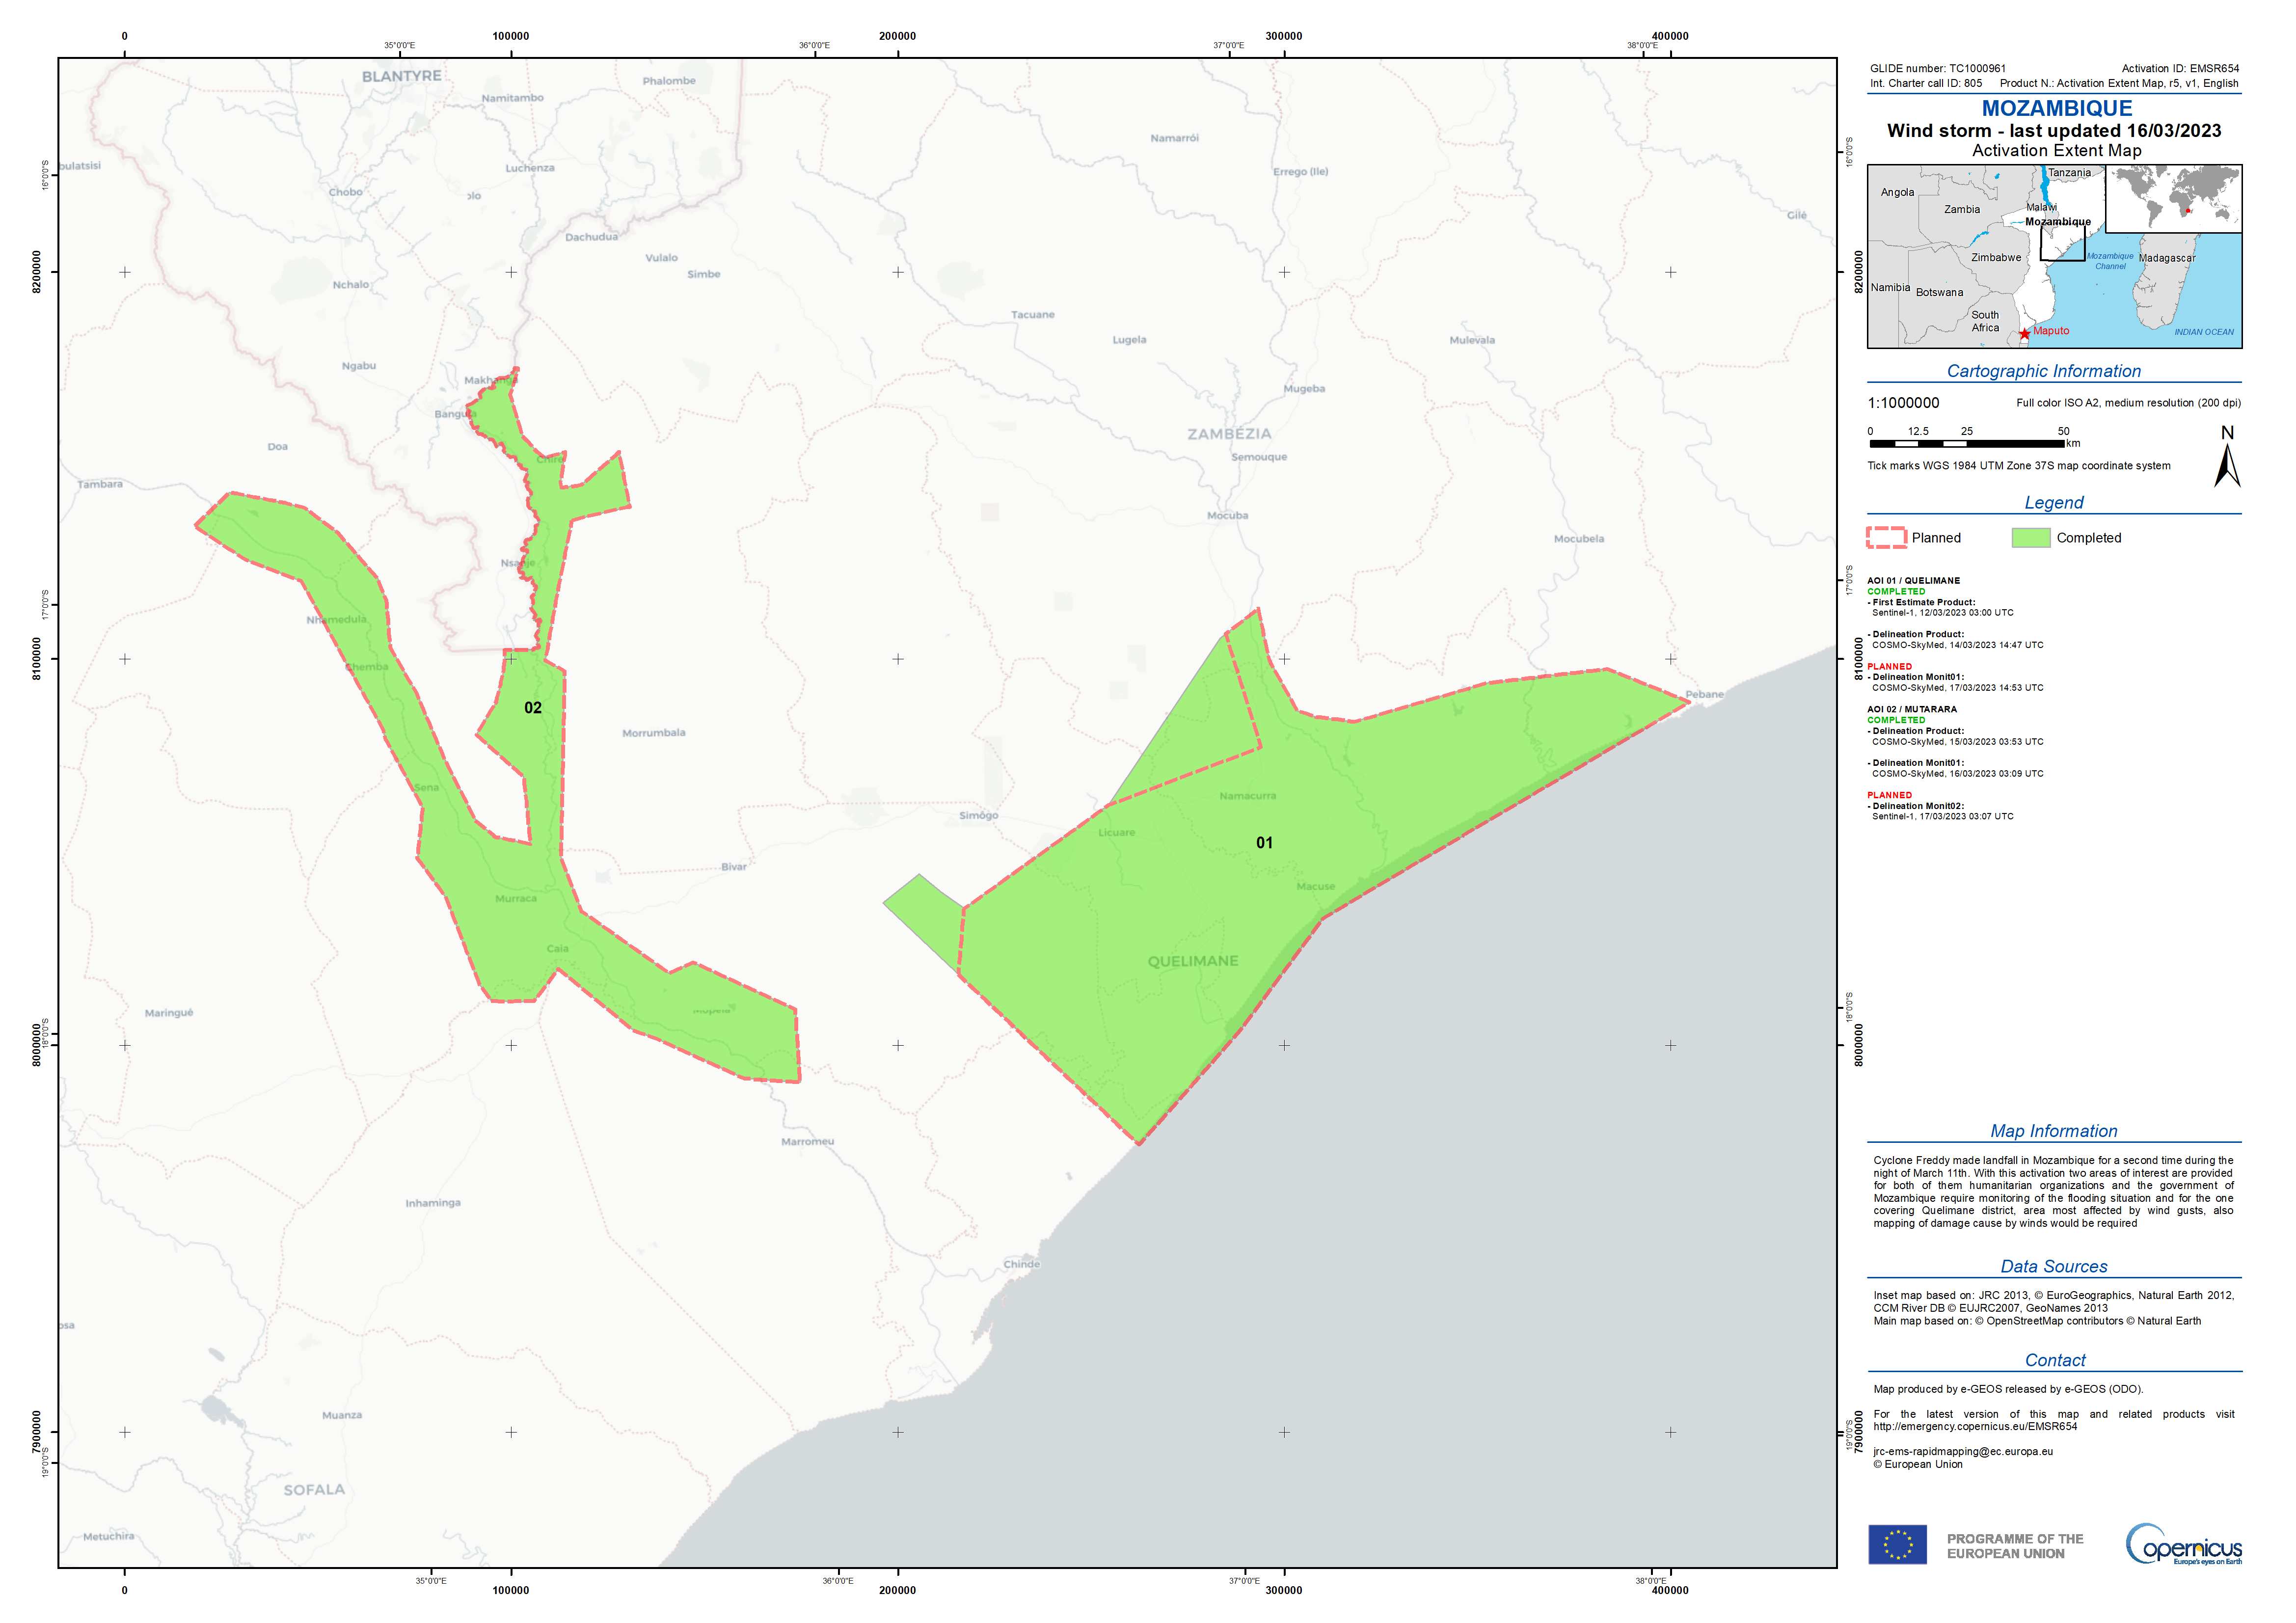Click the Completed green legend swatch
The width and height of the screenshot is (2296, 1623).
(2031, 538)
